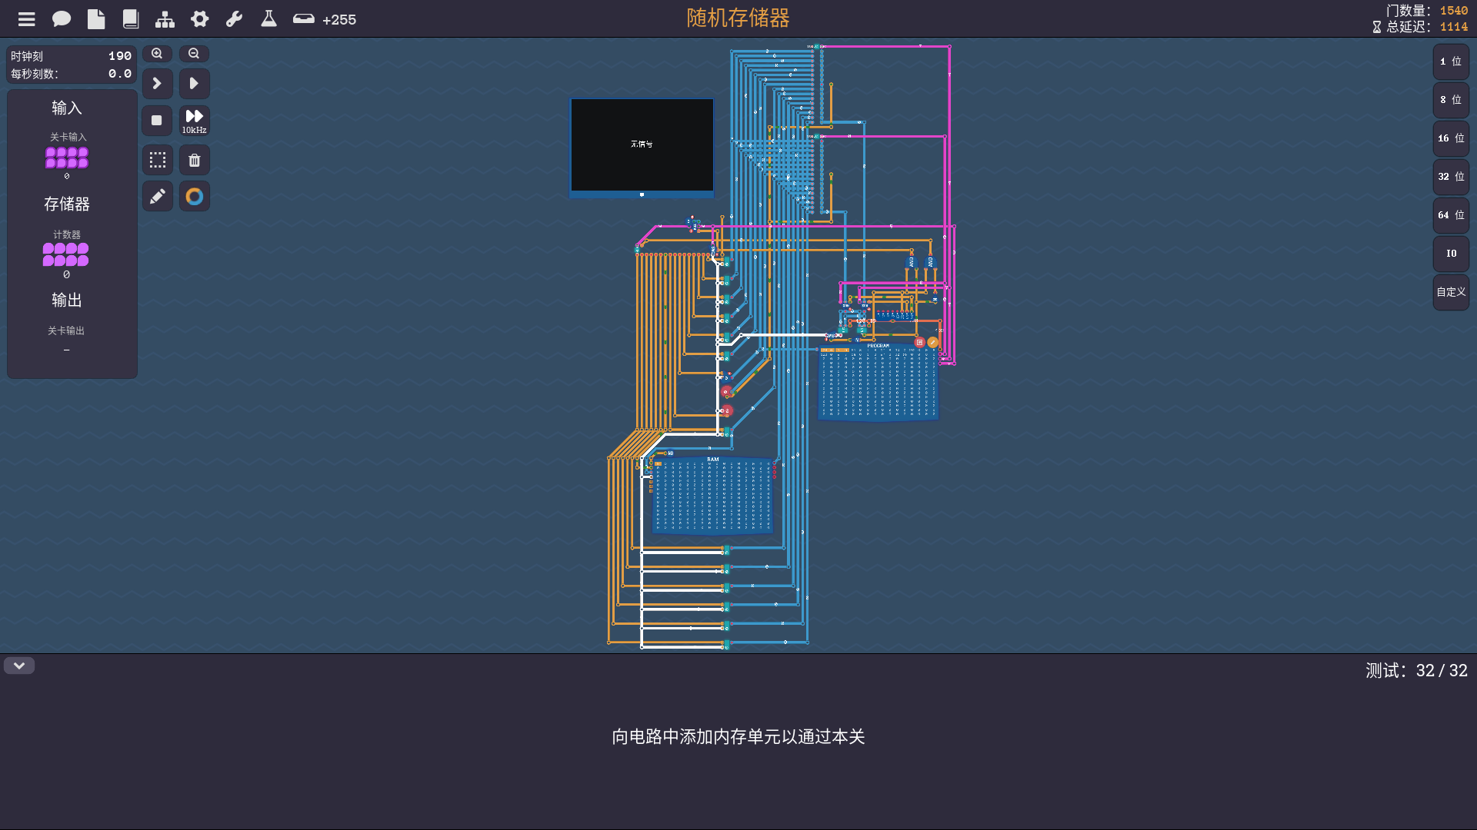The image size is (1477, 830).
Task: Activate the dotted selection box tool
Action: point(158,161)
